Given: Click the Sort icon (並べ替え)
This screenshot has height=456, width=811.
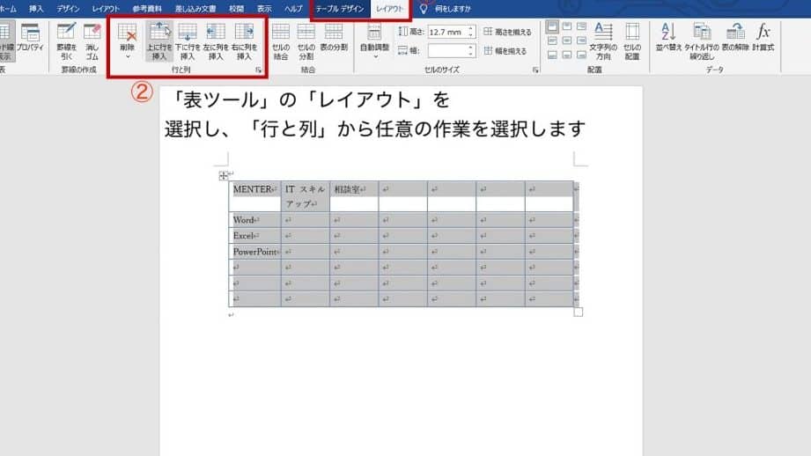Looking at the screenshot, I should (668, 40).
